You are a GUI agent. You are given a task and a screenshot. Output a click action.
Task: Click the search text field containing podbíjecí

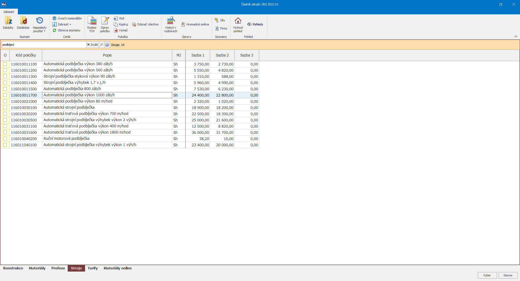[43, 45]
